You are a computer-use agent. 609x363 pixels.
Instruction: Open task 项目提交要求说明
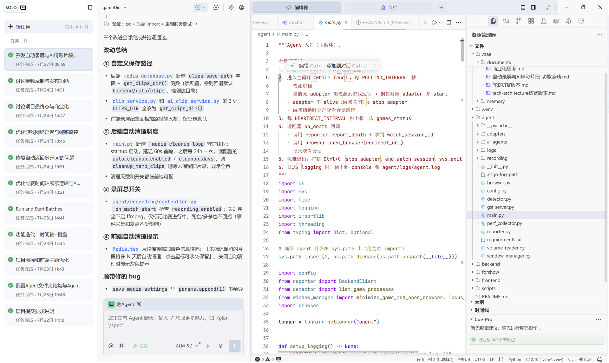49,315
